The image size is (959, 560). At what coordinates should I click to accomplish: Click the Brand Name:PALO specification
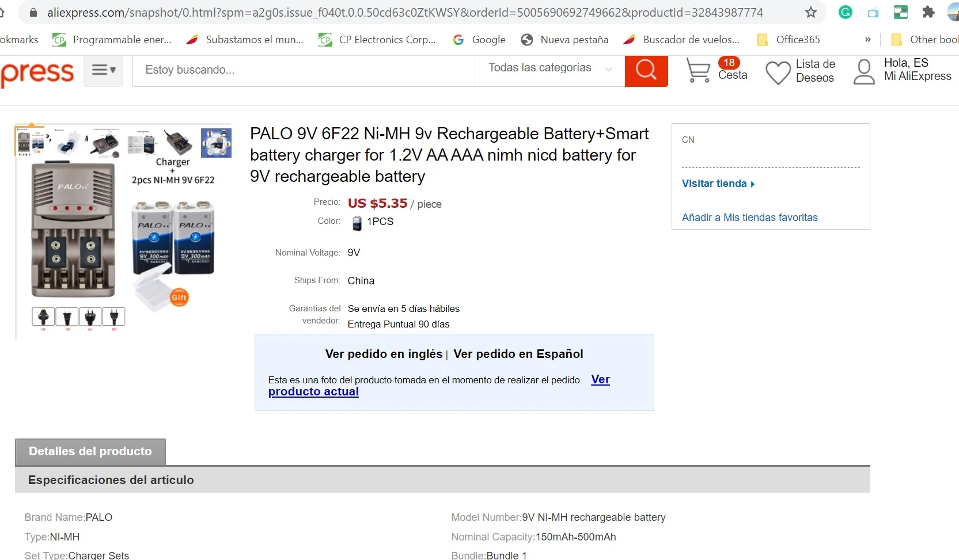click(x=69, y=517)
